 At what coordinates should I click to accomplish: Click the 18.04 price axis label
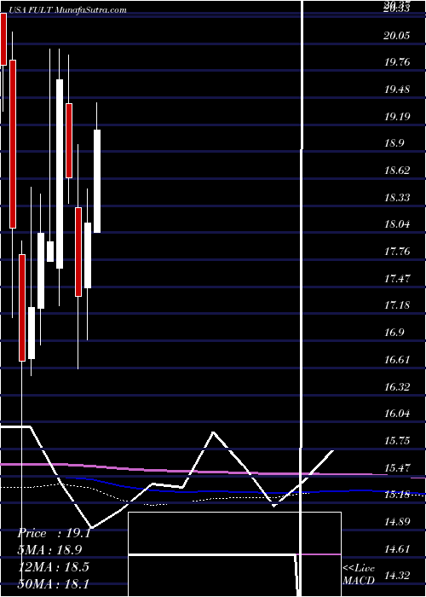(x=397, y=224)
